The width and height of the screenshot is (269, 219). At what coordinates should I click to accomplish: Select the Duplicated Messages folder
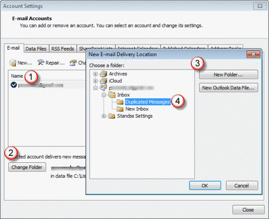[x=147, y=102]
